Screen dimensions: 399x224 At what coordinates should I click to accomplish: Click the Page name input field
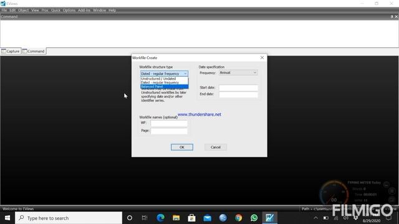(169, 131)
